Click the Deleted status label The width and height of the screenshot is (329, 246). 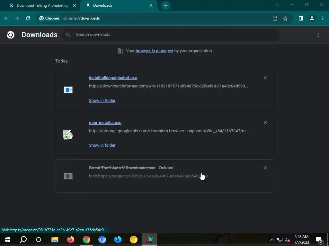coord(166,168)
